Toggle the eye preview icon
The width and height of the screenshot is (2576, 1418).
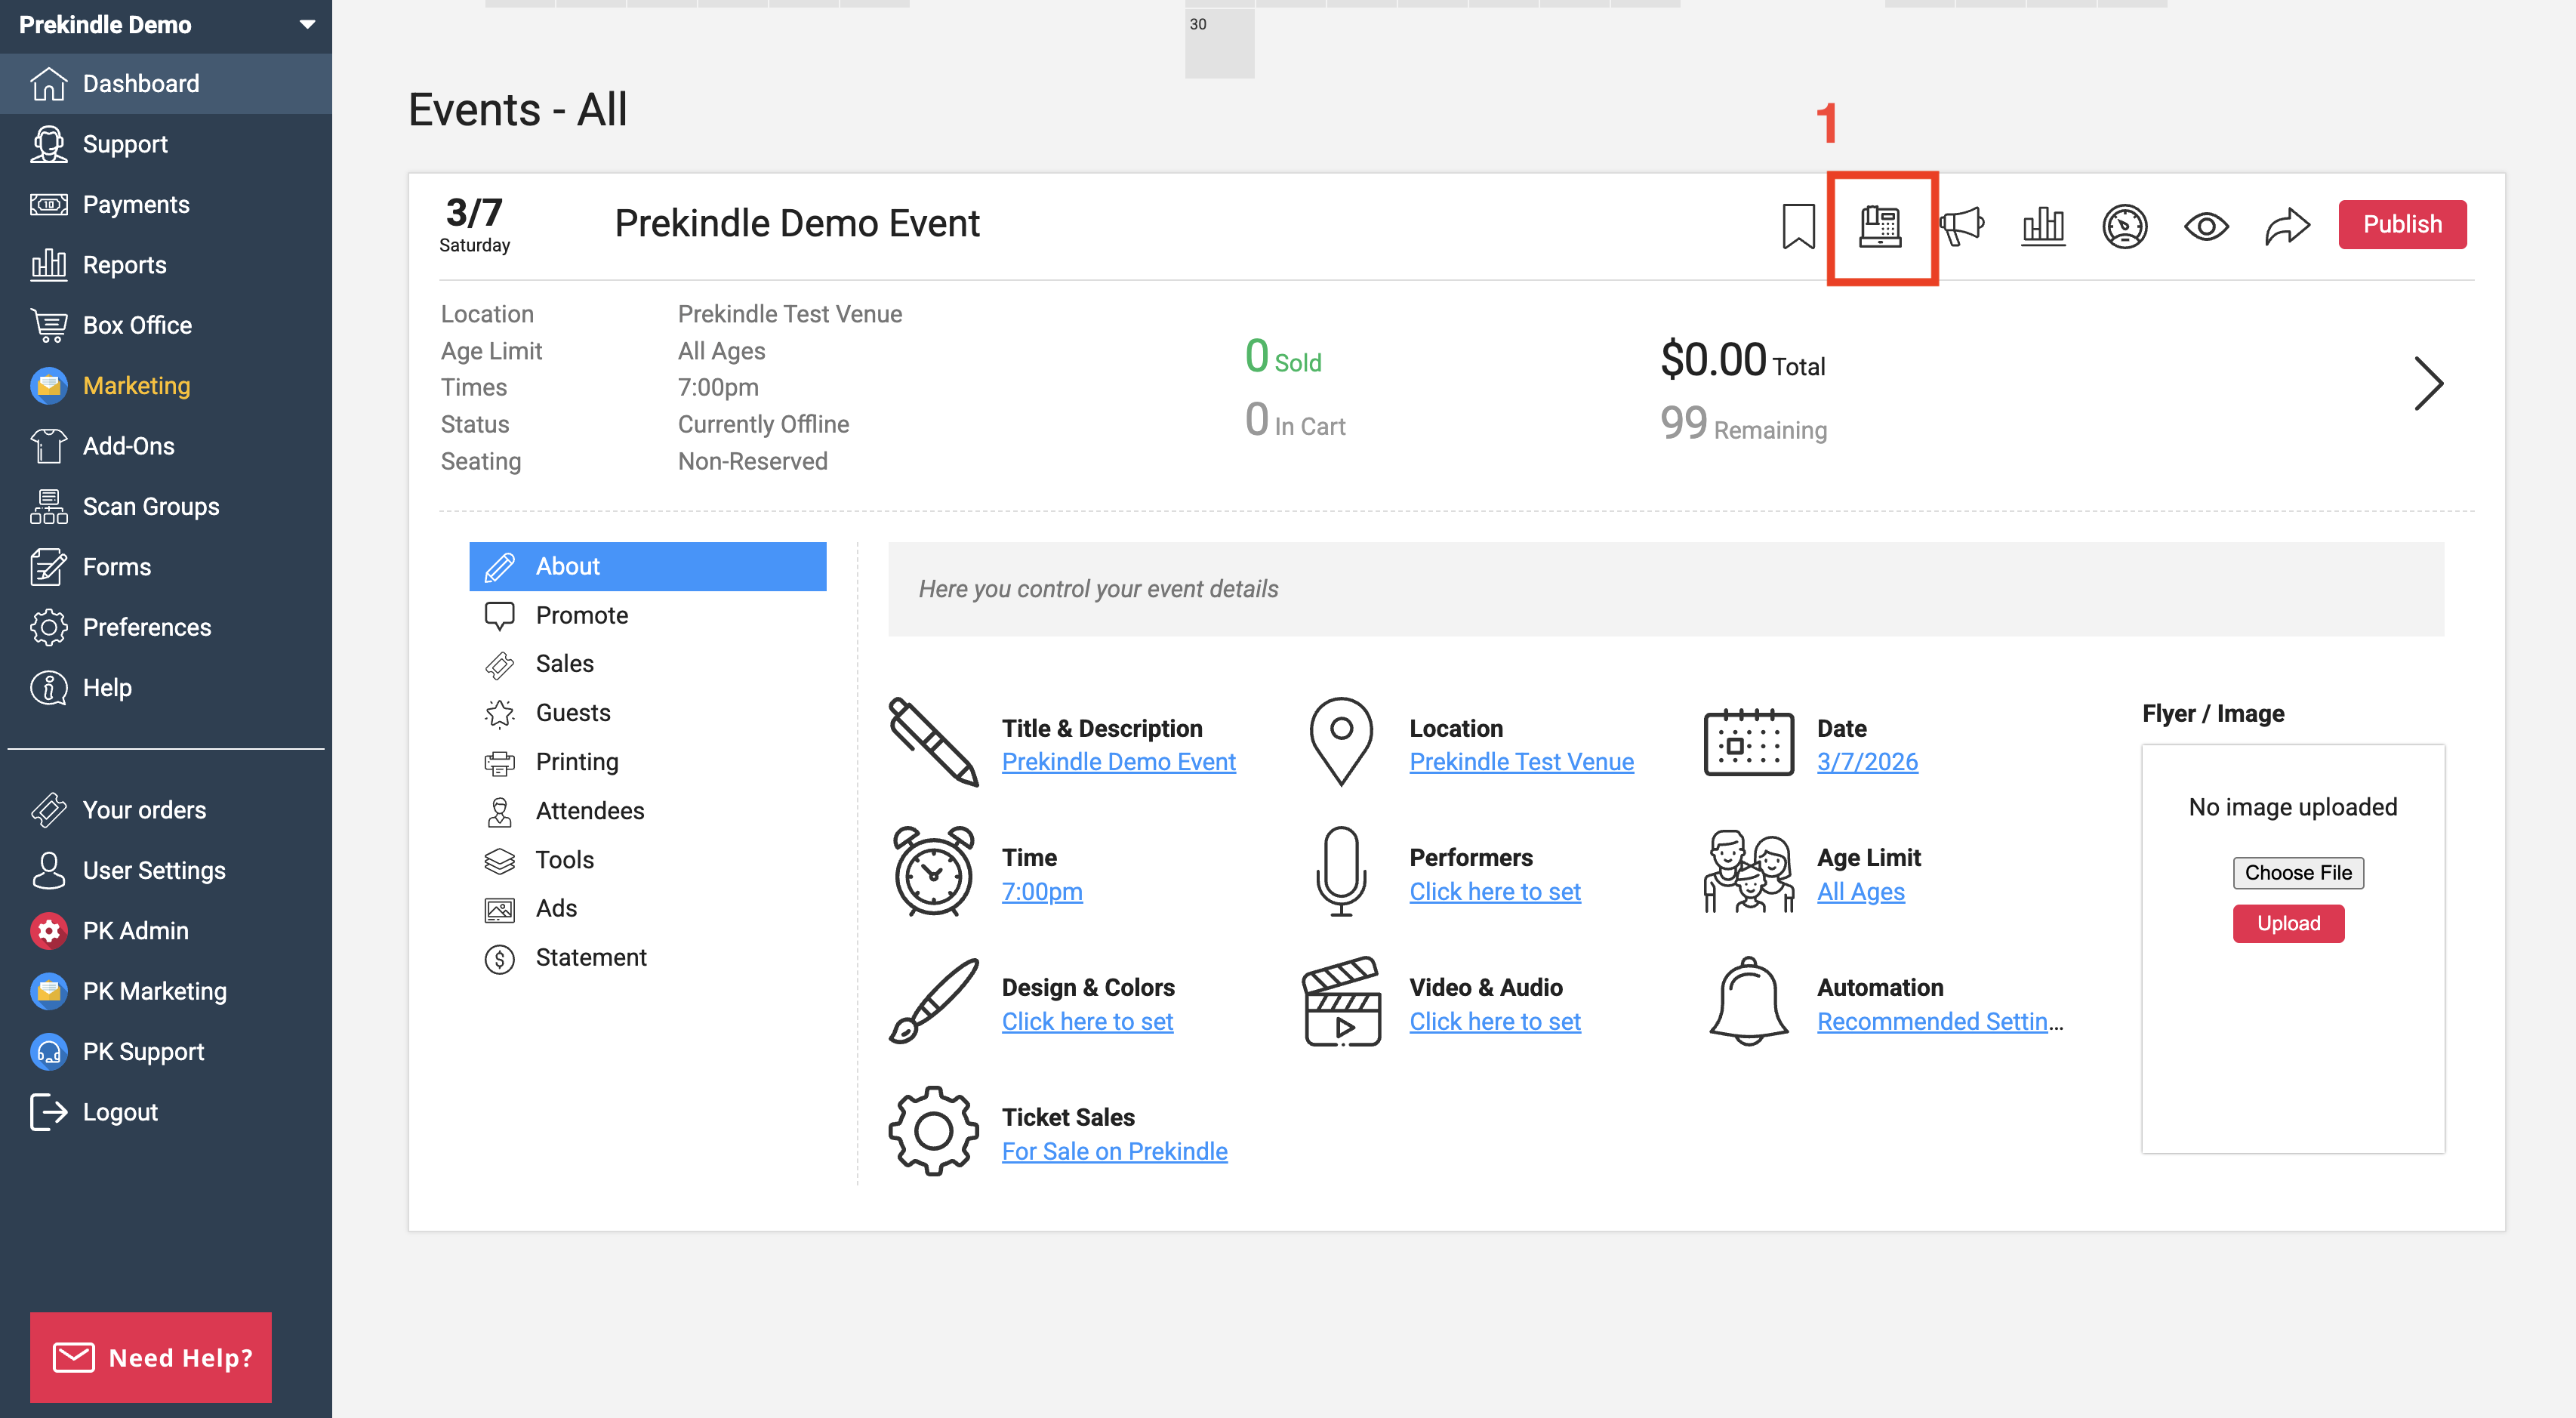point(2206,226)
